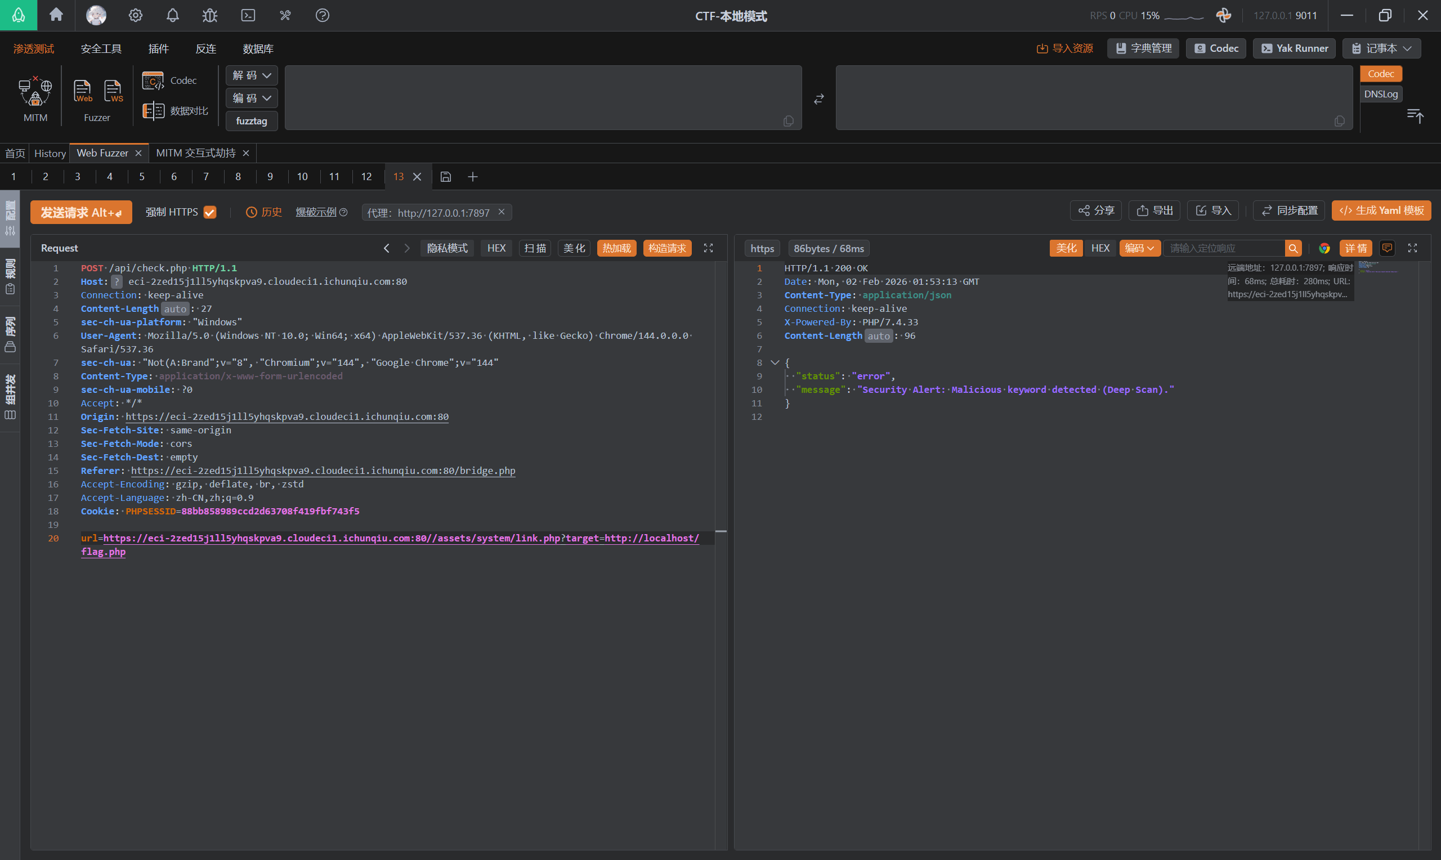
Task: Open response 编码 dropdown
Action: [x=1140, y=248]
